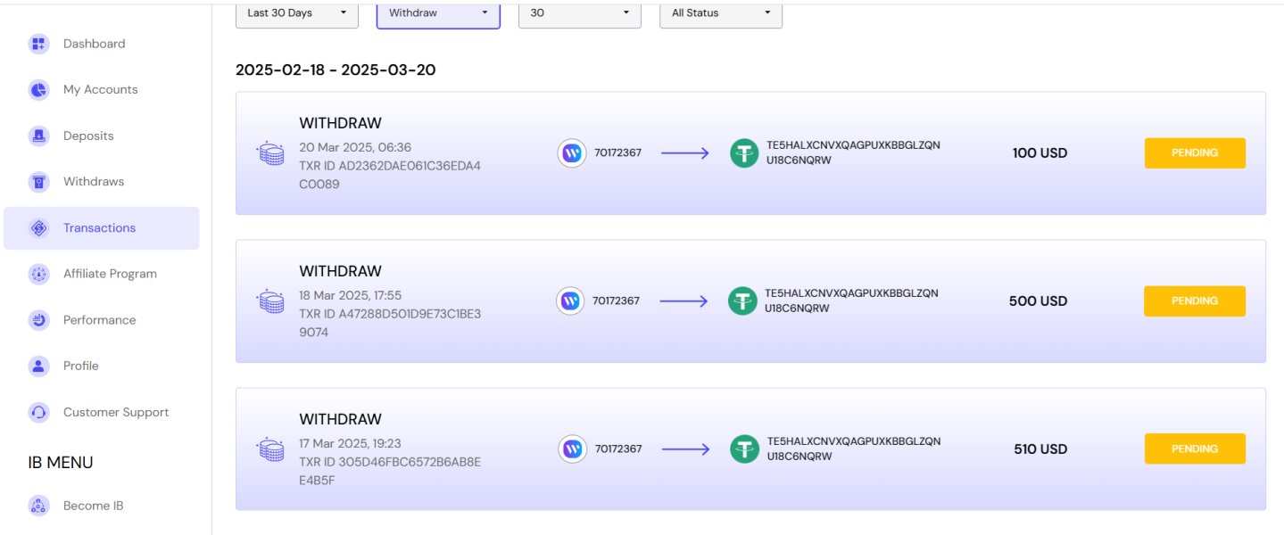Open the 30 per-page count dropdown
The width and height of the screenshot is (1284, 535).
[x=579, y=13]
